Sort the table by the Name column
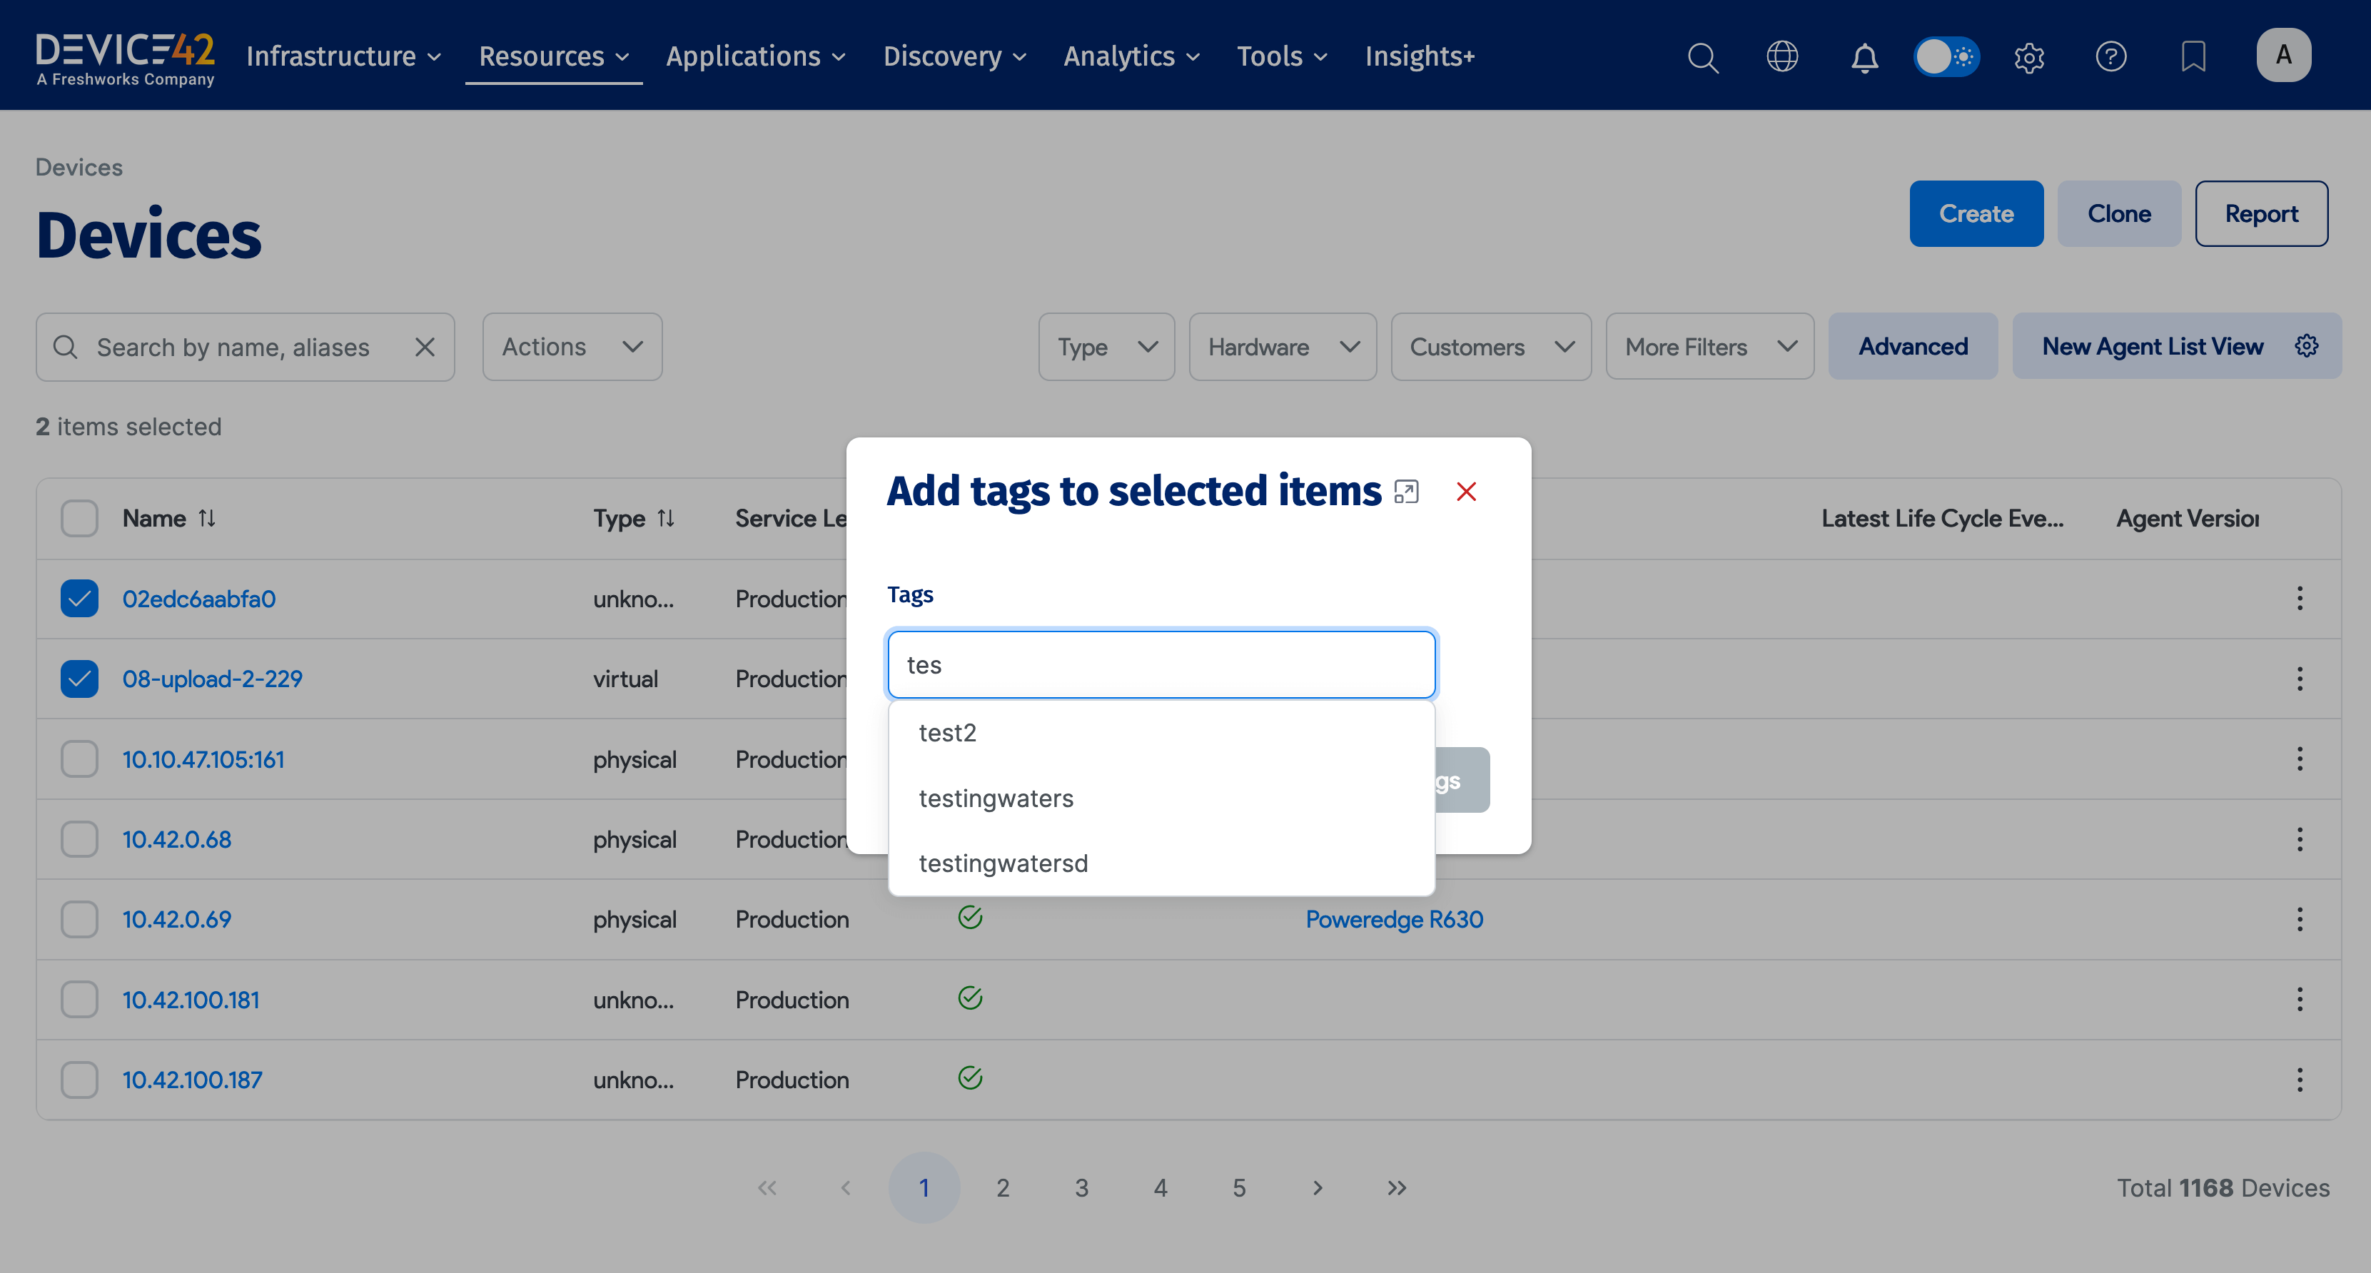2371x1273 pixels. (x=207, y=517)
